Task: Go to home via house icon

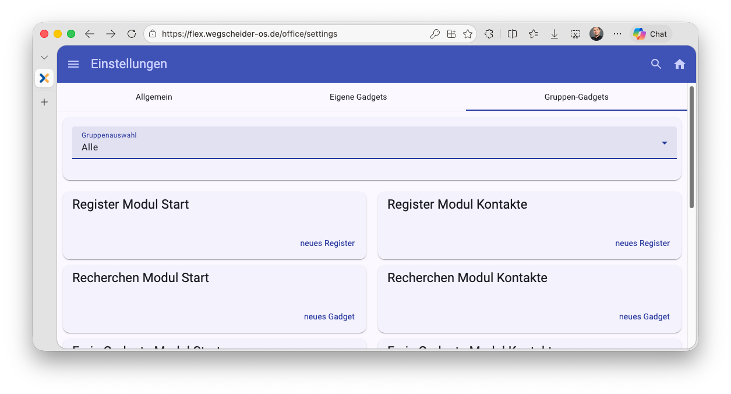Action: [680, 64]
